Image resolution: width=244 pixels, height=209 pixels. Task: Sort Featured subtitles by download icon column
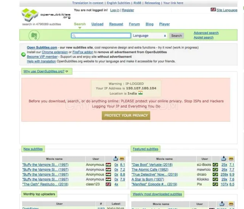[224, 159]
